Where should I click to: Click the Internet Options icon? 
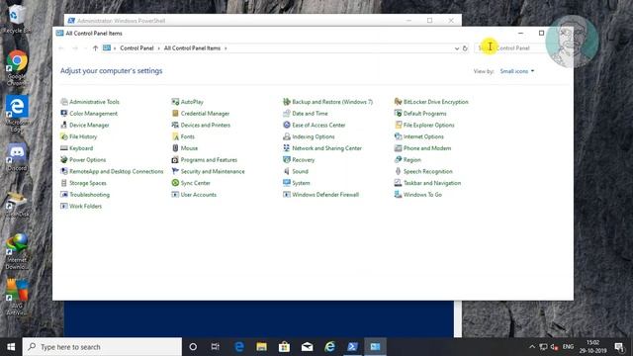click(x=398, y=136)
